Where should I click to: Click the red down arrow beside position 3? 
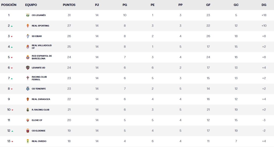(x=12, y=37)
